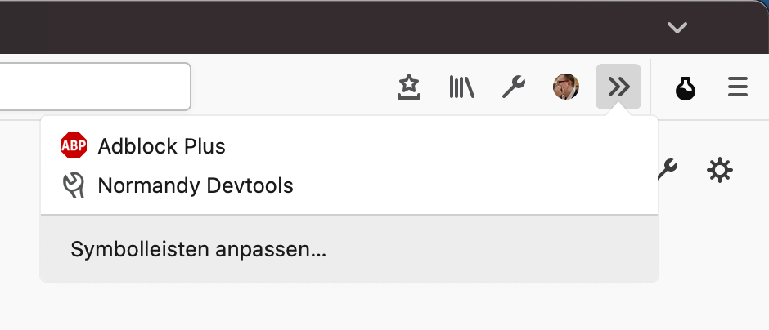Screen dimensions: 769x330
Task: Select the Adblock Plus menu entry
Action: (x=161, y=147)
